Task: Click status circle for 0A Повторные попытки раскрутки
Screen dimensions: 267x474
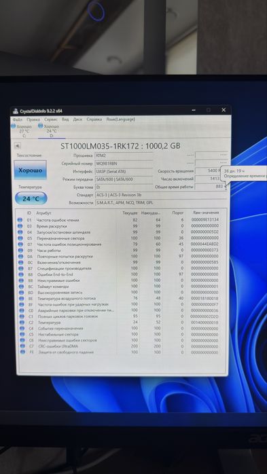Action: (x=20, y=256)
